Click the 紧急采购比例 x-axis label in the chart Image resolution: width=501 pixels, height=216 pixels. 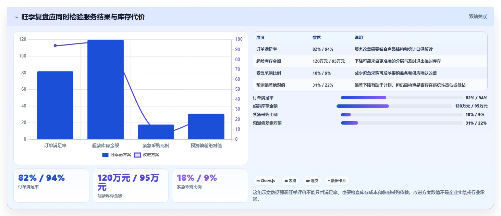point(156,145)
